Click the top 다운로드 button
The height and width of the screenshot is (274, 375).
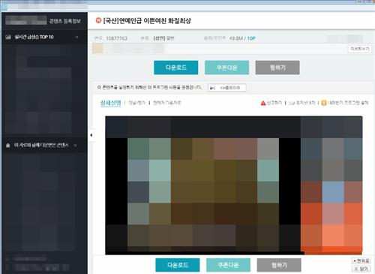[176, 68]
